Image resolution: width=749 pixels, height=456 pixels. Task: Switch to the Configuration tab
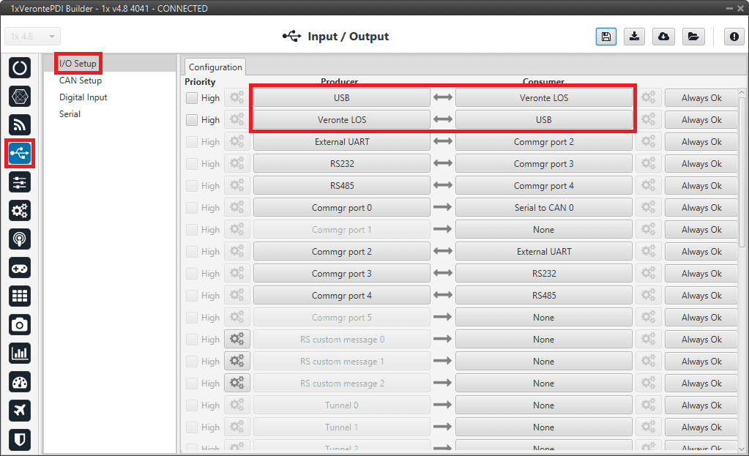(215, 67)
